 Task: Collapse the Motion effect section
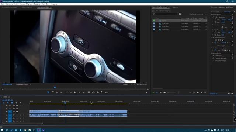[211, 17]
